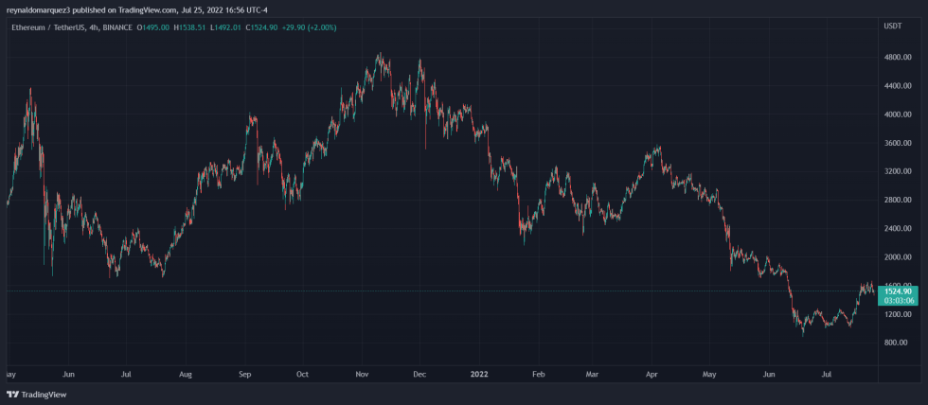Click the 3600.00 price axis label
Viewport: 928px width, 405px height.
(x=897, y=143)
